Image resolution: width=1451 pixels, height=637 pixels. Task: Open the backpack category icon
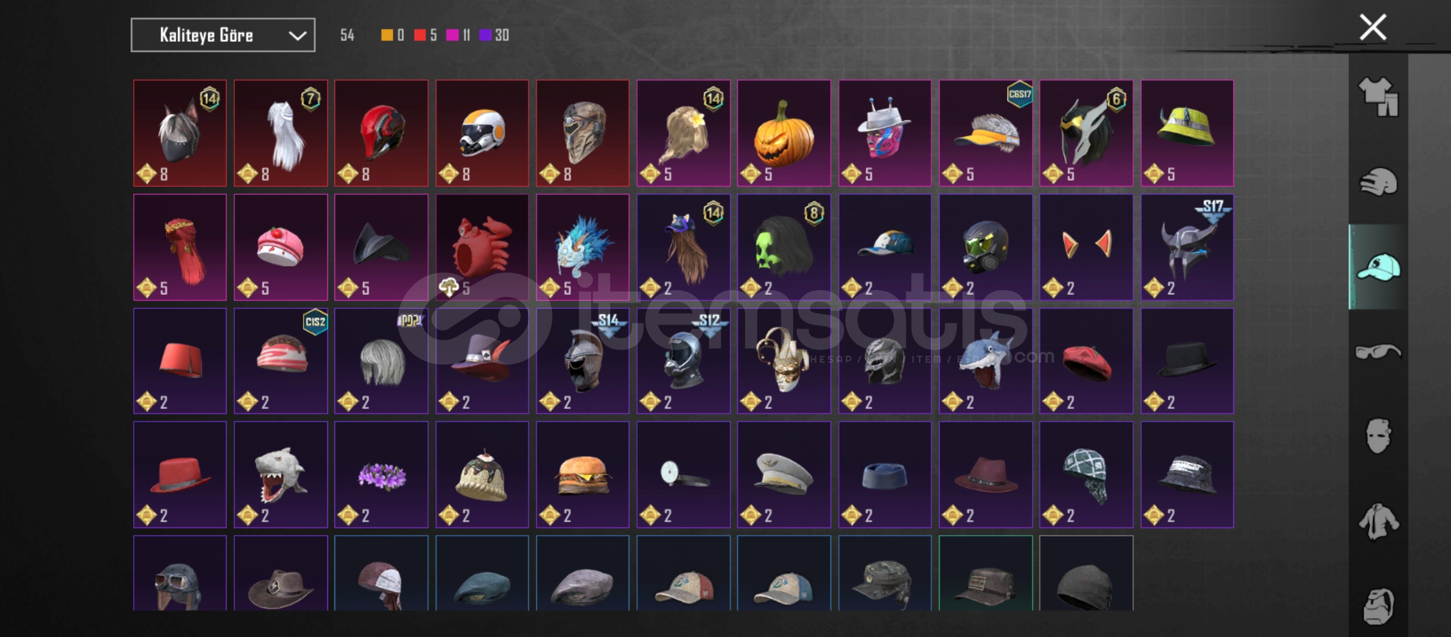(x=1378, y=606)
